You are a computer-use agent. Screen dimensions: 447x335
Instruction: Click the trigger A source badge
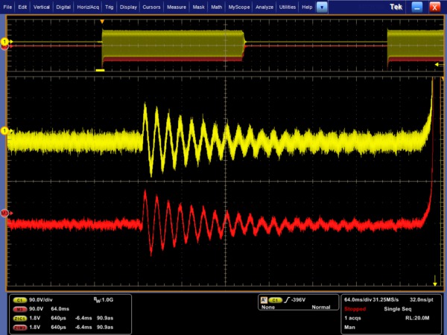(276, 299)
